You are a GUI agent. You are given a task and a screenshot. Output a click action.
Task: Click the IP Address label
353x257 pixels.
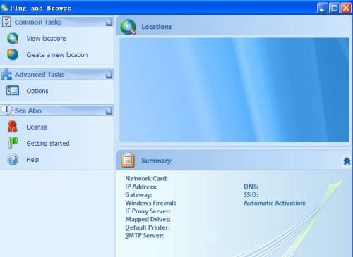140,187
